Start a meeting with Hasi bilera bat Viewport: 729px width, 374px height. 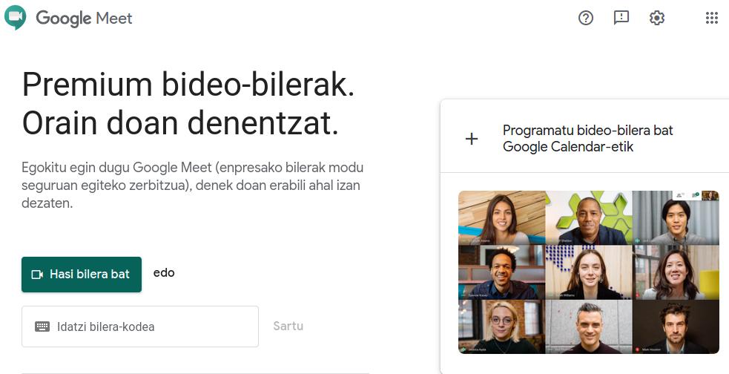[x=82, y=275]
